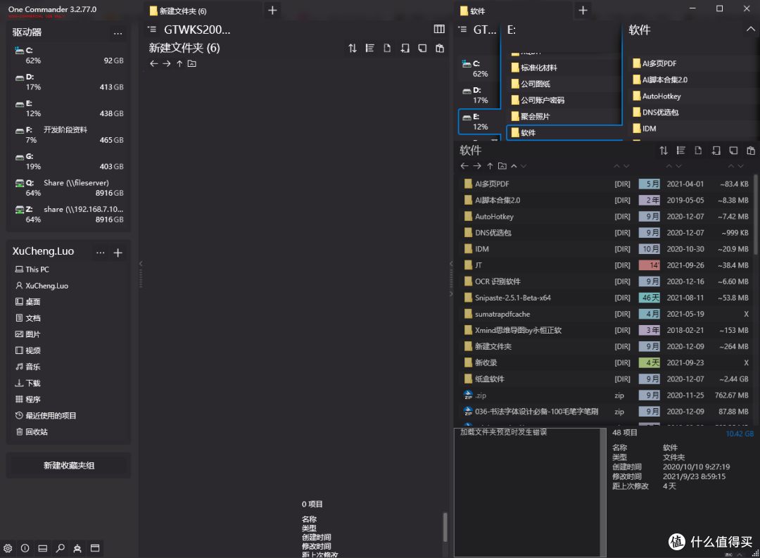Toggle columns view icon in left pane header
Image resolution: width=760 pixels, height=558 pixels.
439,29
